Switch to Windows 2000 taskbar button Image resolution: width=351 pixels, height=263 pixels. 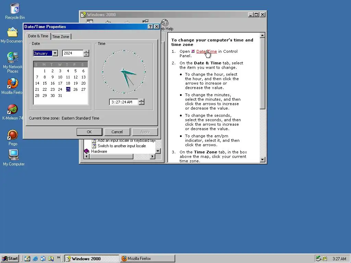pos(92,259)
